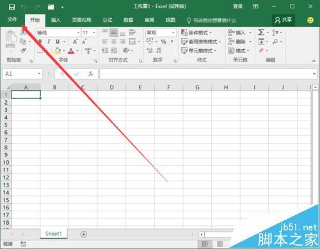
Task: Open the Customize Quick Access Toolbar dropdown
Action: pyautogui.click(x=63, y=8)
